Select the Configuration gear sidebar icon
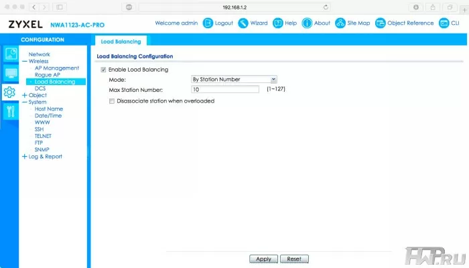The height and width of the screenshot is (268, 469). click(x=9, y=92)
